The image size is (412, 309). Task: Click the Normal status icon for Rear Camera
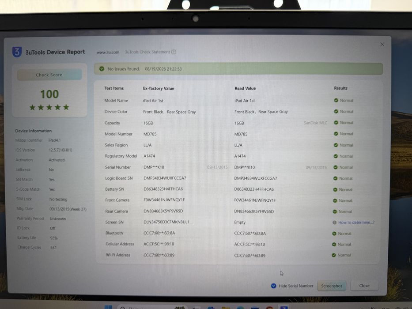click(x=335, y=211)
